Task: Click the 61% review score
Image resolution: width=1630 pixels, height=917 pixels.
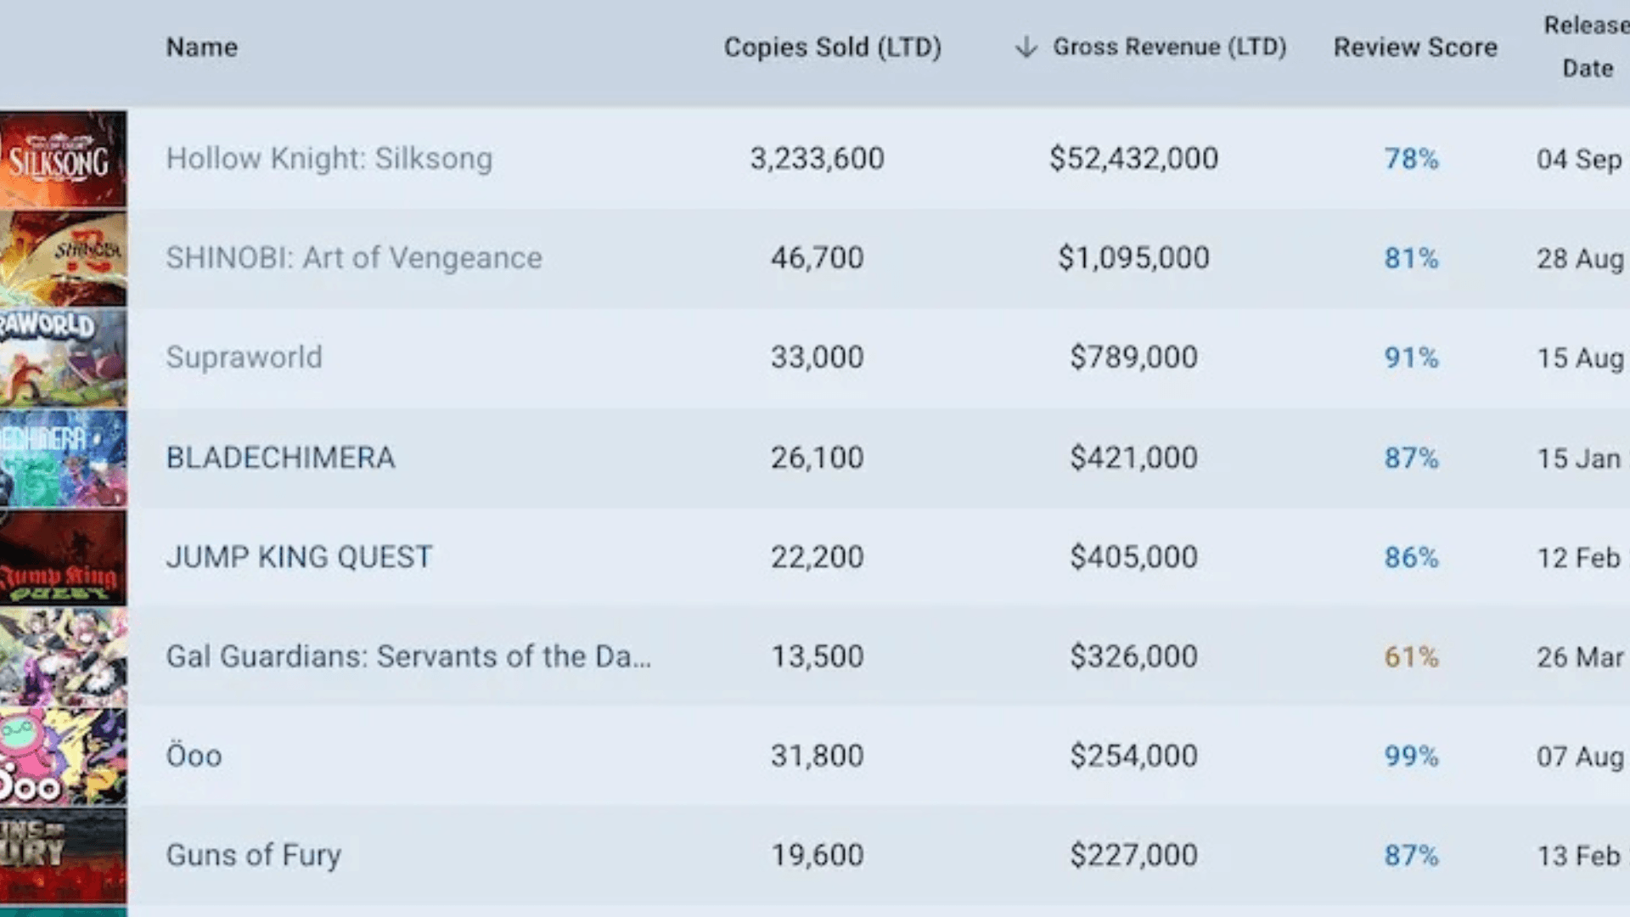Action: click(1411, 656)
